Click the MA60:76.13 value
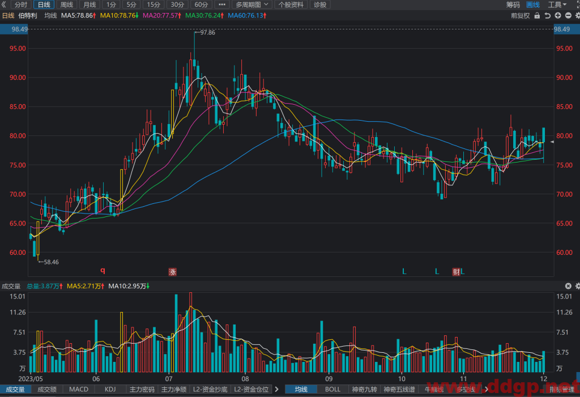Screen dimensions: 580x397 pyautogui.click(x=247, y=15)
